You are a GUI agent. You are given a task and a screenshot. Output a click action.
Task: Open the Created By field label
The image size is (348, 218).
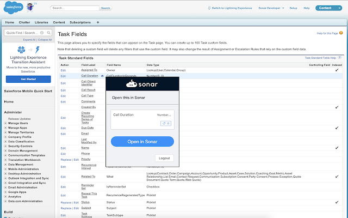(x=88, y=107)
